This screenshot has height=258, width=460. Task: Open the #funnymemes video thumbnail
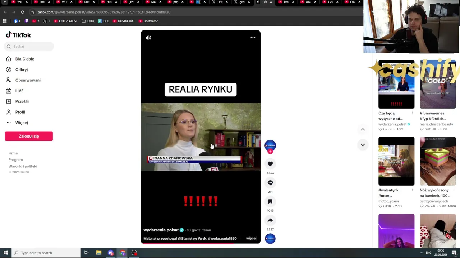(438, 84)
